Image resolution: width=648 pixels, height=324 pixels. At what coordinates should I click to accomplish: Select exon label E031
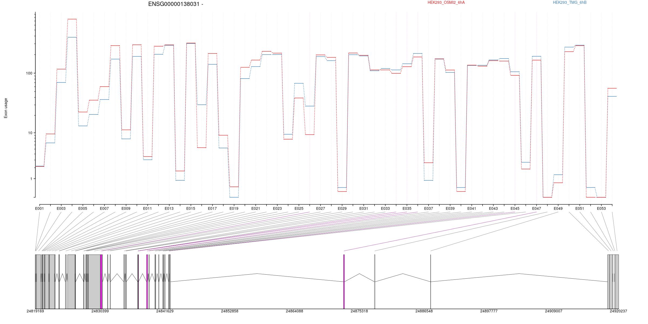(x=364, y=208)
